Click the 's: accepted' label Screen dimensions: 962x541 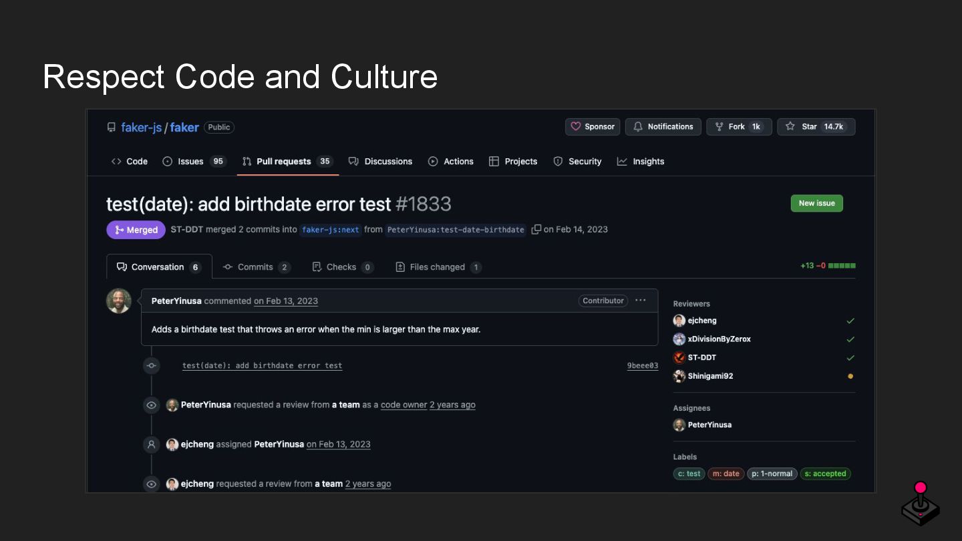click(825, 474)
